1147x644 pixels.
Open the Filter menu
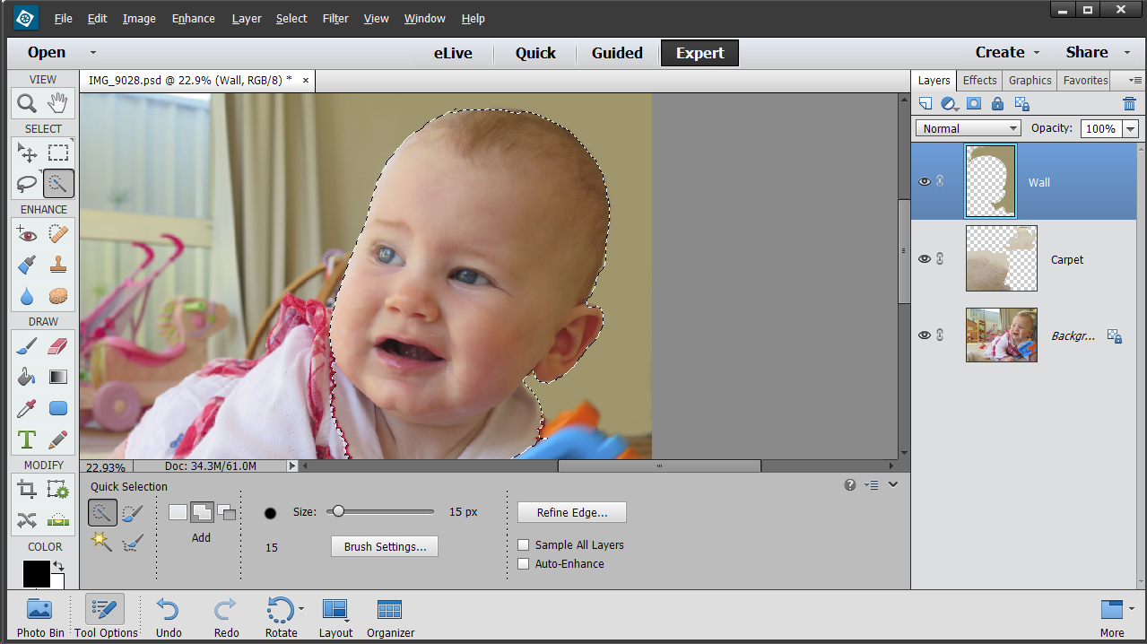coord(335,18)
